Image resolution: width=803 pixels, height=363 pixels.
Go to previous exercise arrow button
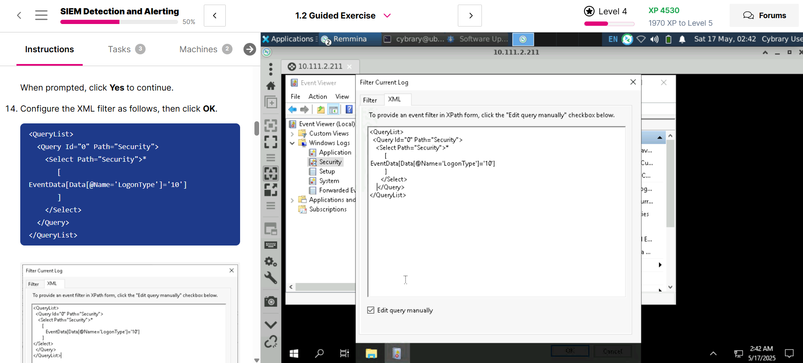pyautogui.click(x=215, y=16)
